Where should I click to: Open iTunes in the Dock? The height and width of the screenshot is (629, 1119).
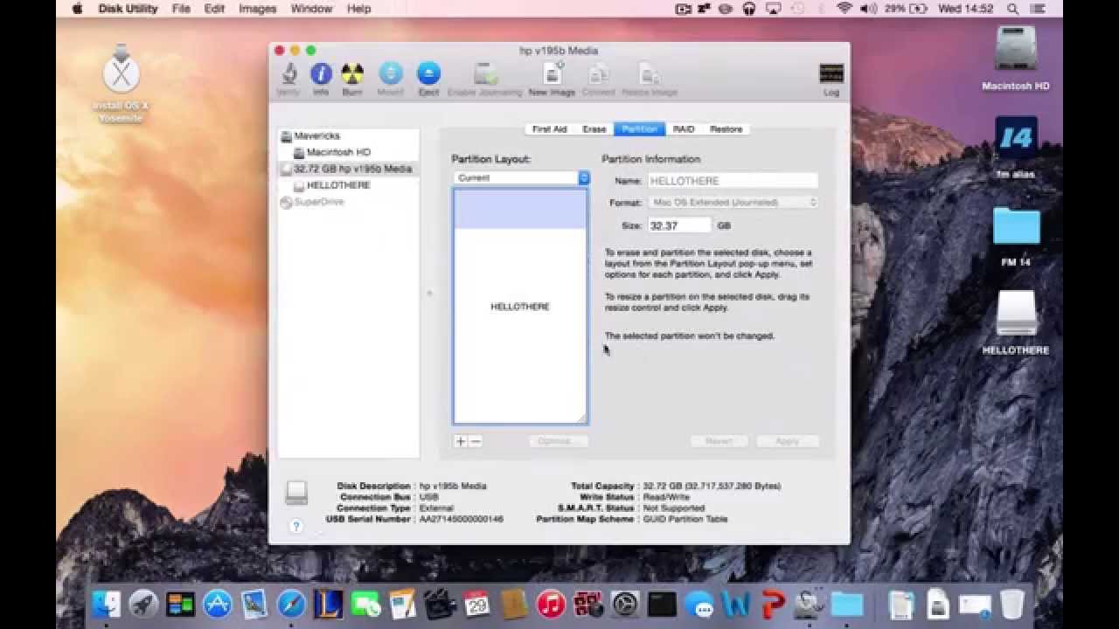point(551,604)
